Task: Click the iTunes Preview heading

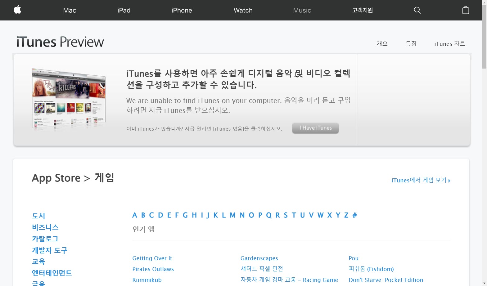Action: (60, 42)
